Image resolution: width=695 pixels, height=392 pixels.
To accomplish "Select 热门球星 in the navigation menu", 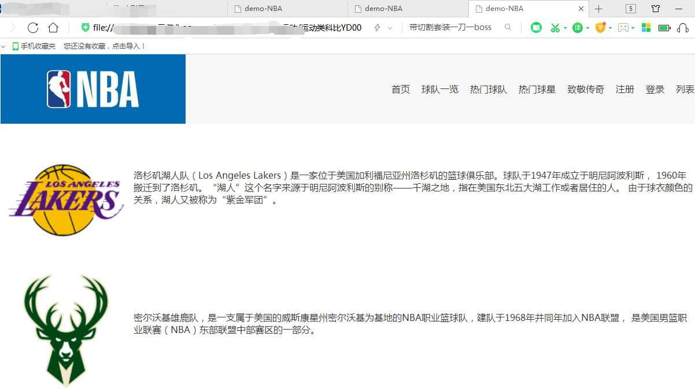I will 537,90.
